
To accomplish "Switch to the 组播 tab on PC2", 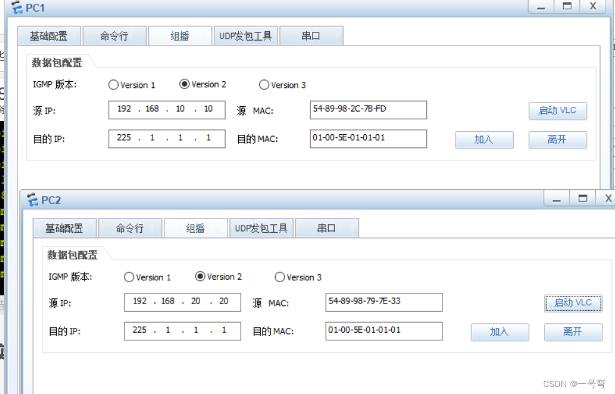I will pos(196,228).
